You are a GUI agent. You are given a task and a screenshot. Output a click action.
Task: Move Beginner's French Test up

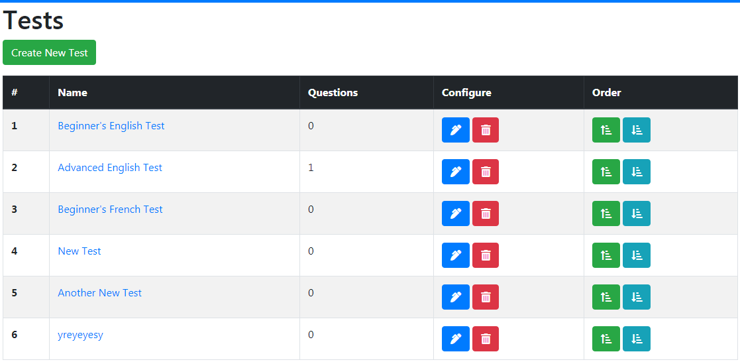click(x=606, y=213)
